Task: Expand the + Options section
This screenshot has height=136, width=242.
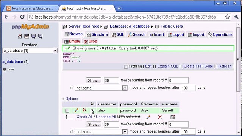Action: [70, 99]
